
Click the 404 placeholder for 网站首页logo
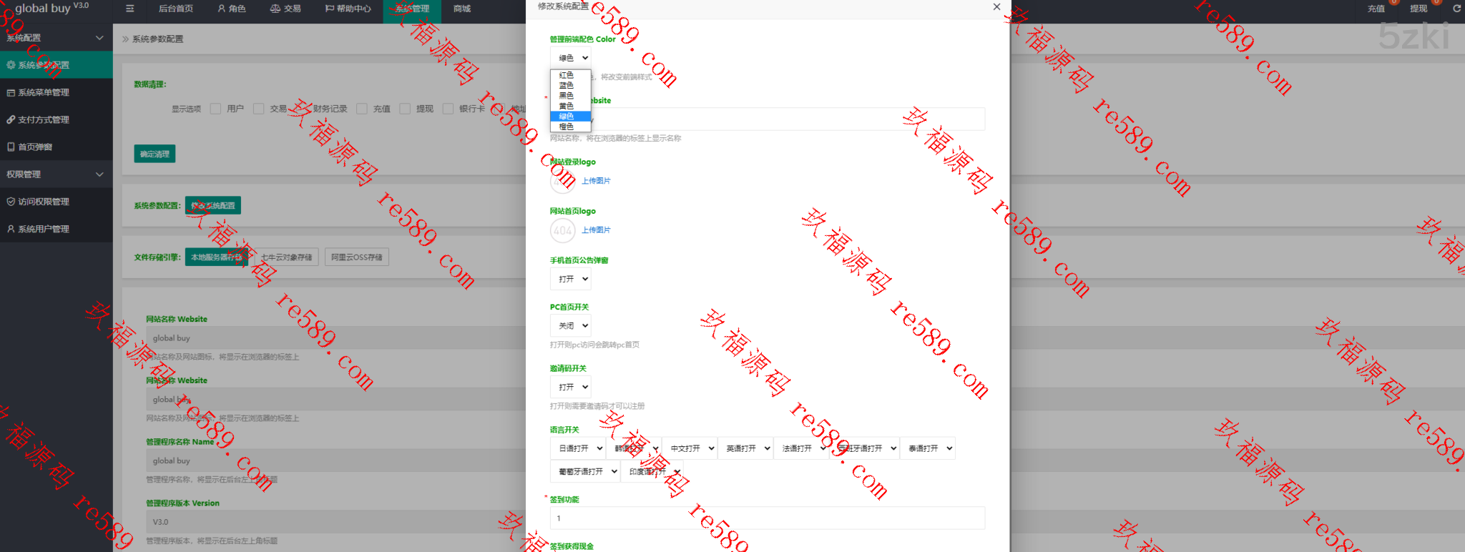pyautogui.click(x=562, y=230)
